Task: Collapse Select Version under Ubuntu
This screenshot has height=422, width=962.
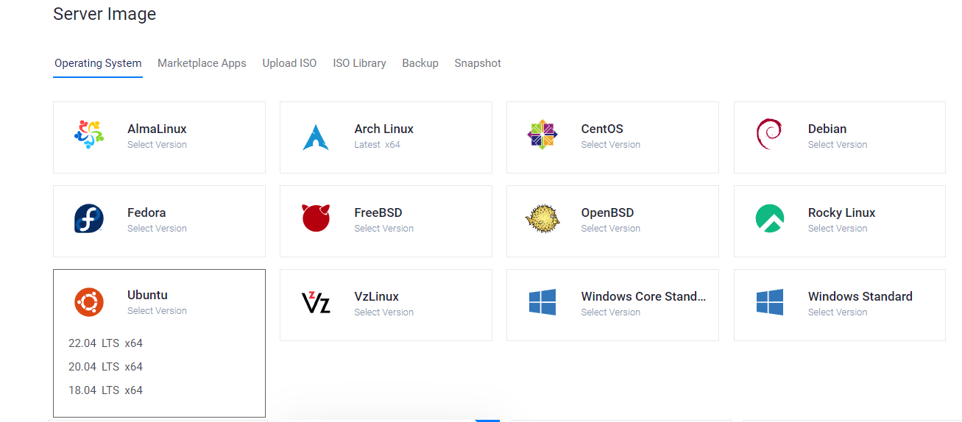Action: [157, 311]
